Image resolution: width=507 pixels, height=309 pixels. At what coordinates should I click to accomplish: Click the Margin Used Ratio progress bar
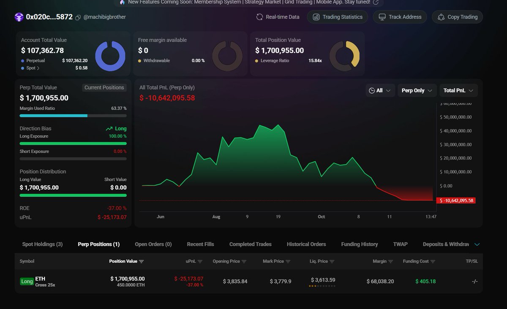click(x=72, y=116)
